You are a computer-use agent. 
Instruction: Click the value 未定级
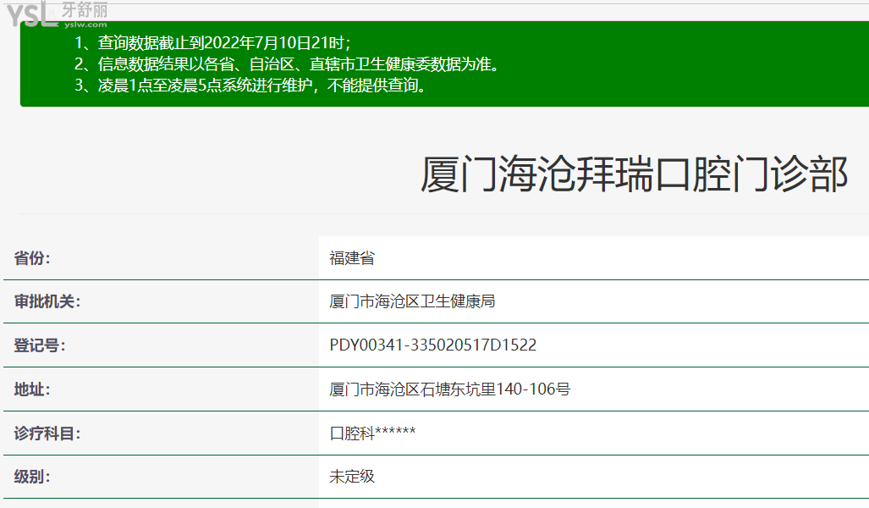tap(352, 477)
